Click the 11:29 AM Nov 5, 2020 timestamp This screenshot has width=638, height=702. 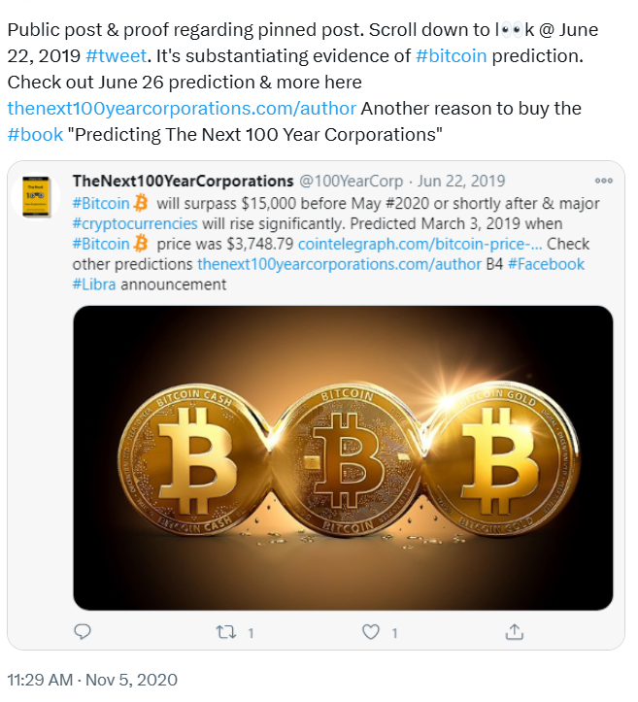(92, 680)
